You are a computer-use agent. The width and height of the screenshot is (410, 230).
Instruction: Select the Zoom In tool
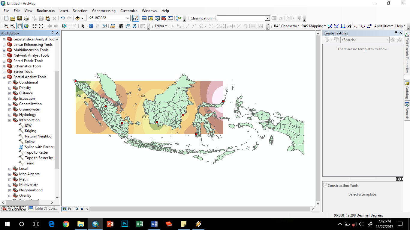(6, 26)
